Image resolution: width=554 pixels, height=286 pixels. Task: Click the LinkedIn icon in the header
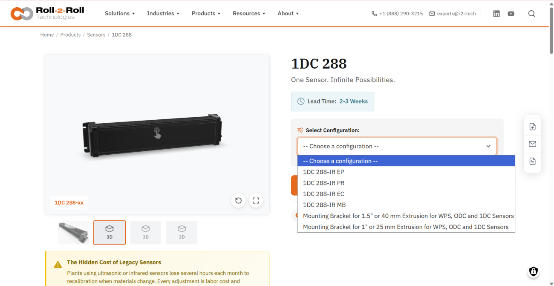coord(496,13)
